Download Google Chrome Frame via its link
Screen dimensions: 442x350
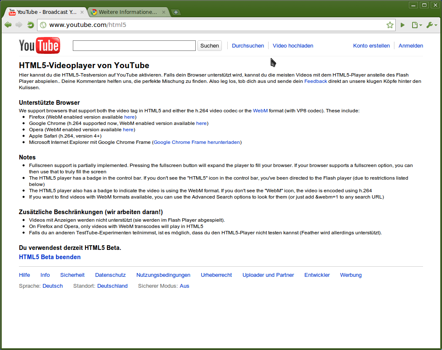(x=197, y=142)
